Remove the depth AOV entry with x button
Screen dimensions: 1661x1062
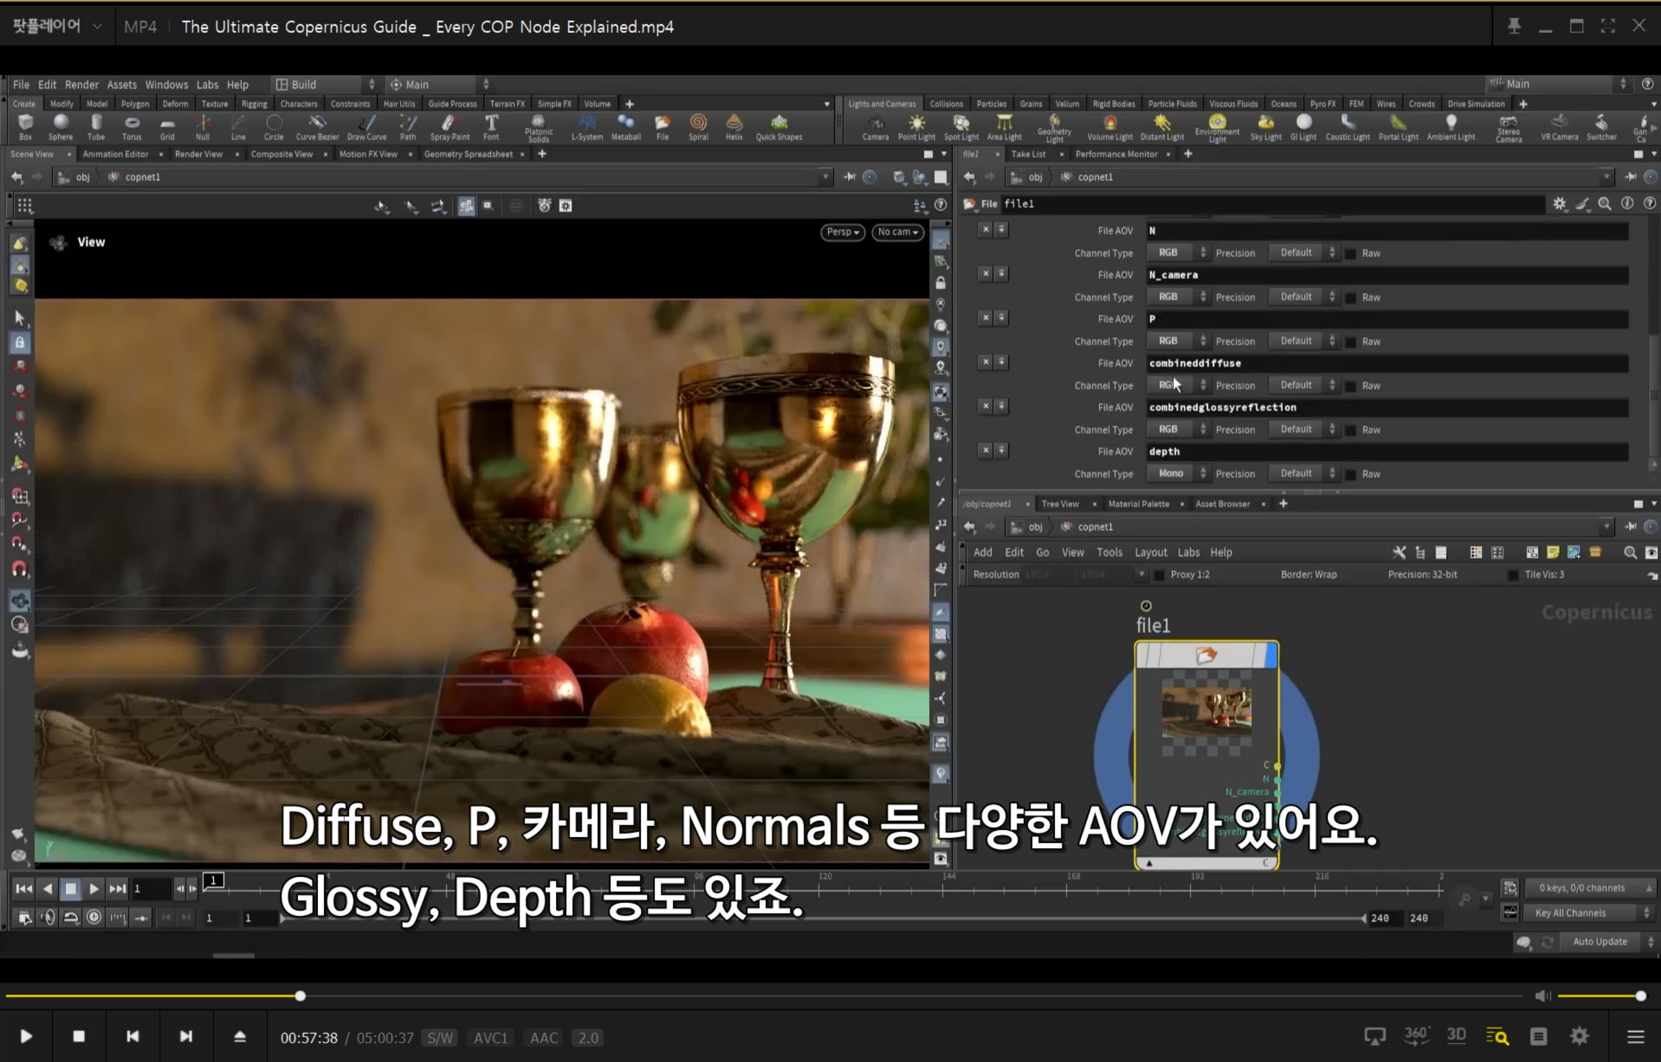coord(985,450)
